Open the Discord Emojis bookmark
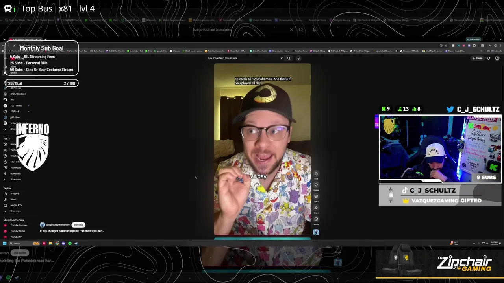The height and width of the screenshot is (283, 504). pyautogui.click(x=455, y=51)
